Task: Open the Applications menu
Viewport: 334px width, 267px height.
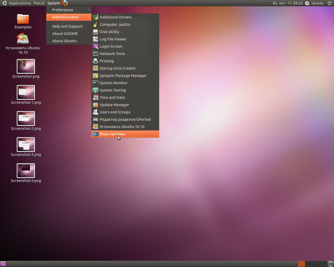Action: pos(20,3)
